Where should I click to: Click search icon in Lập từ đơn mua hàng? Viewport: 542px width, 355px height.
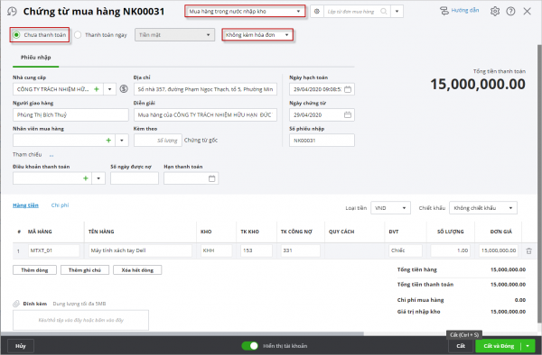[383, 12]
